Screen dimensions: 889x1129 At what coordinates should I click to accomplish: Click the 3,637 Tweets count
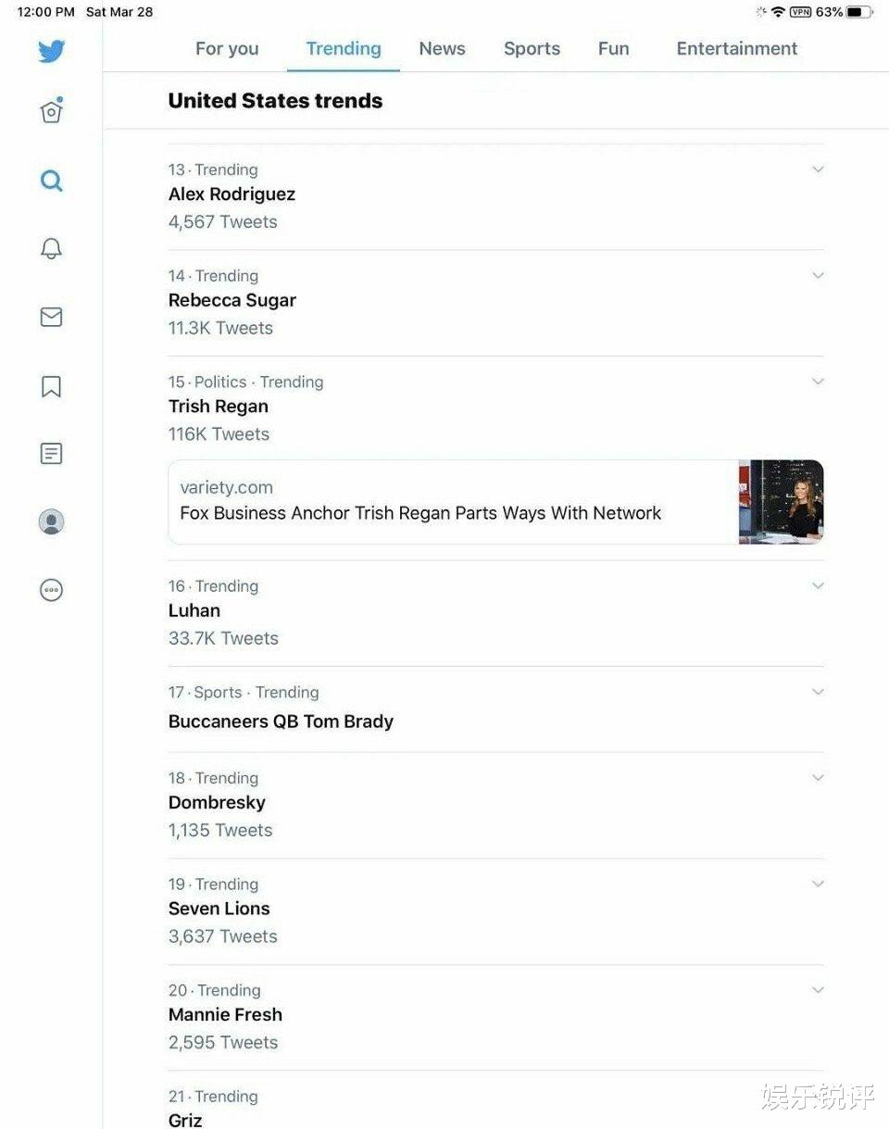pos(222,936)
